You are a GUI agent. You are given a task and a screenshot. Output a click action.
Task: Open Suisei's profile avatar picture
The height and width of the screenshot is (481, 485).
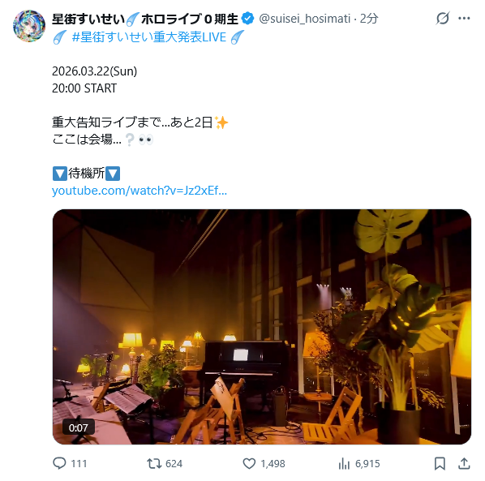pos(29,26)
